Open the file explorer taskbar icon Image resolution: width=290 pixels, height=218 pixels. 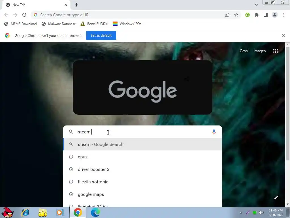point(43,212)
